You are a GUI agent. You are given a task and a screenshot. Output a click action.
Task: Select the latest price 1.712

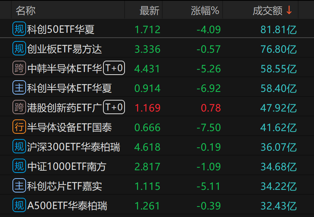[148, 29]
